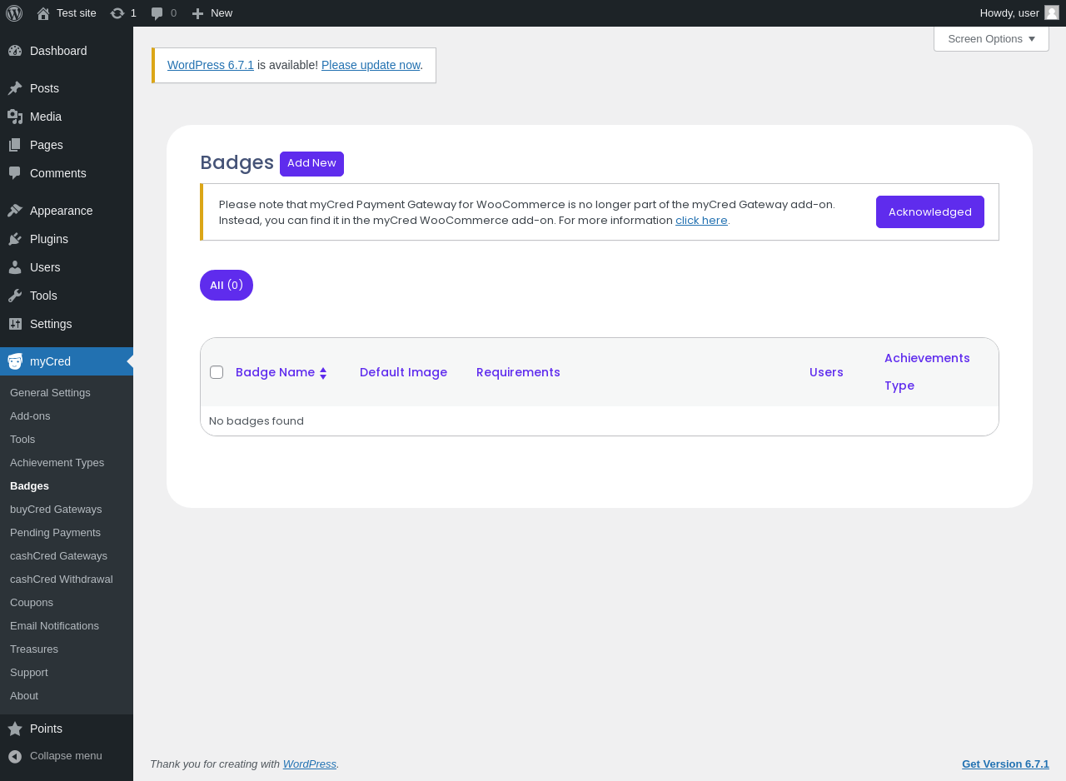Expand the Screen Options panel
Screen dimensions: 1066x781
991,38
